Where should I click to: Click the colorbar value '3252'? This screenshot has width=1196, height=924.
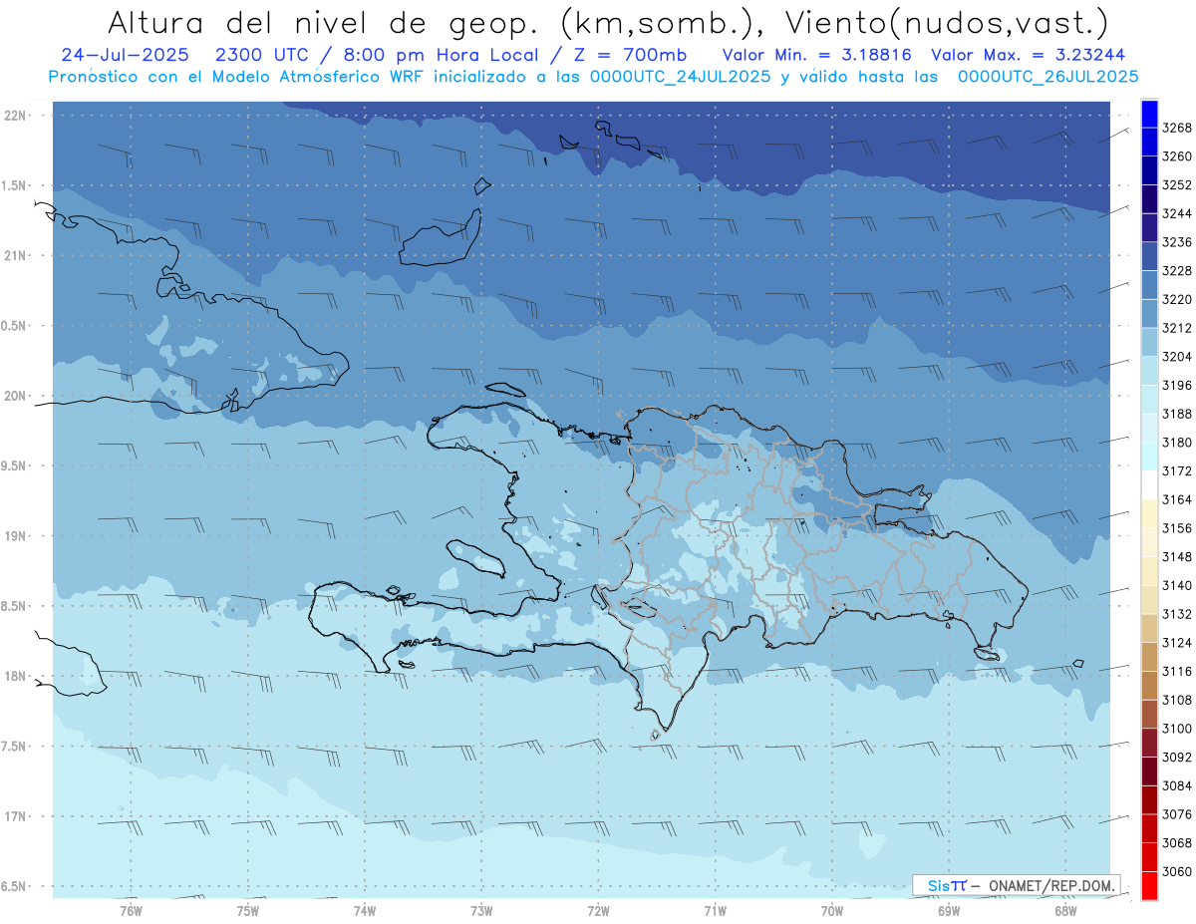pyautogui.click(x=1177, y=184)
